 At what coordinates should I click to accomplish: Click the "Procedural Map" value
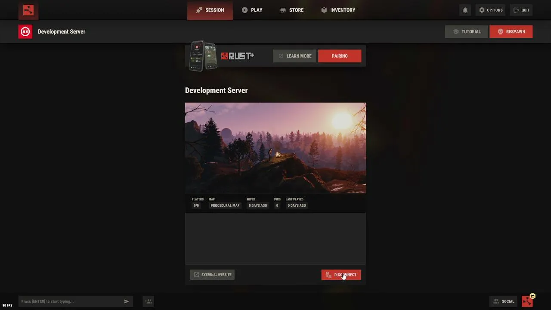coord(225,205)
